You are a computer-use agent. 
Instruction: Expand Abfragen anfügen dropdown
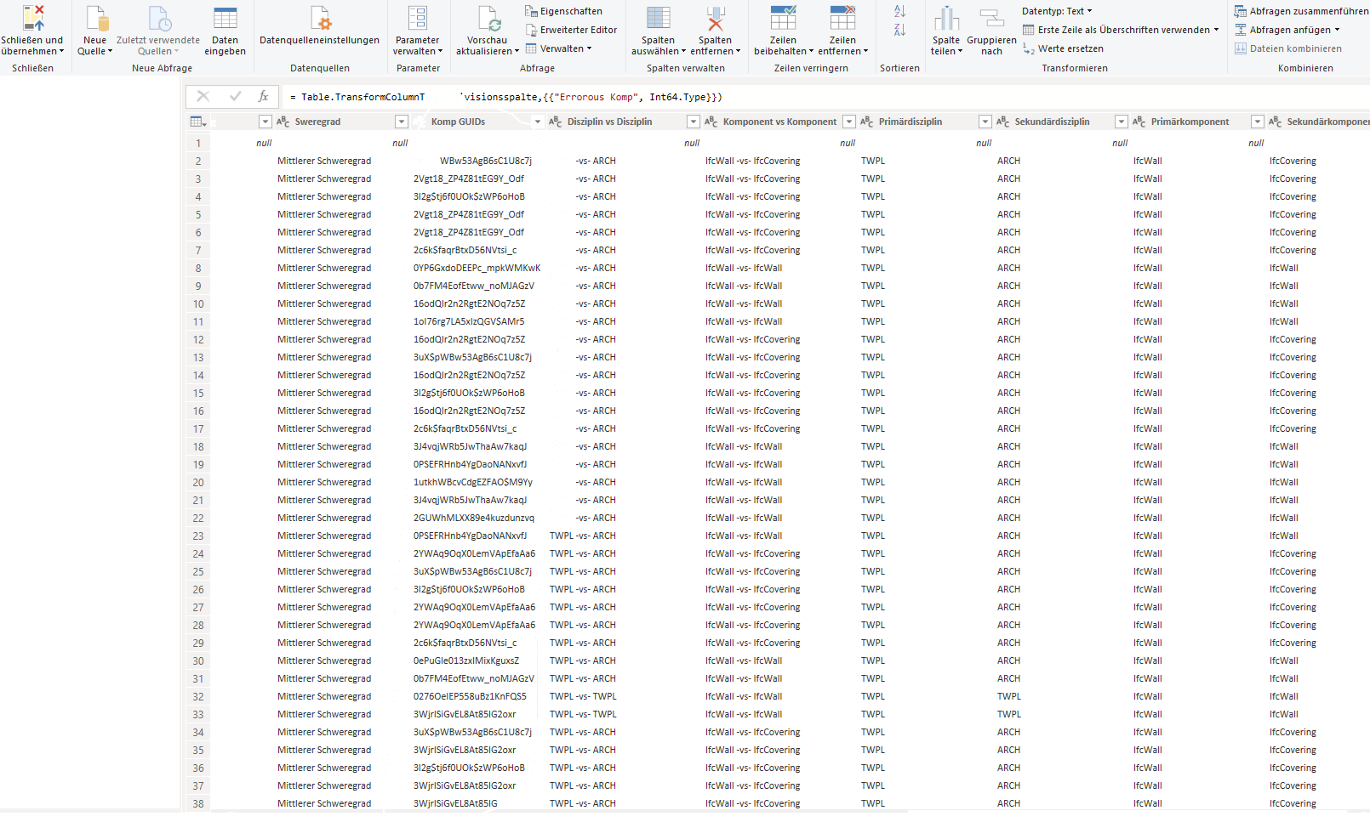pyautogui.click(x=1287, y=30)
